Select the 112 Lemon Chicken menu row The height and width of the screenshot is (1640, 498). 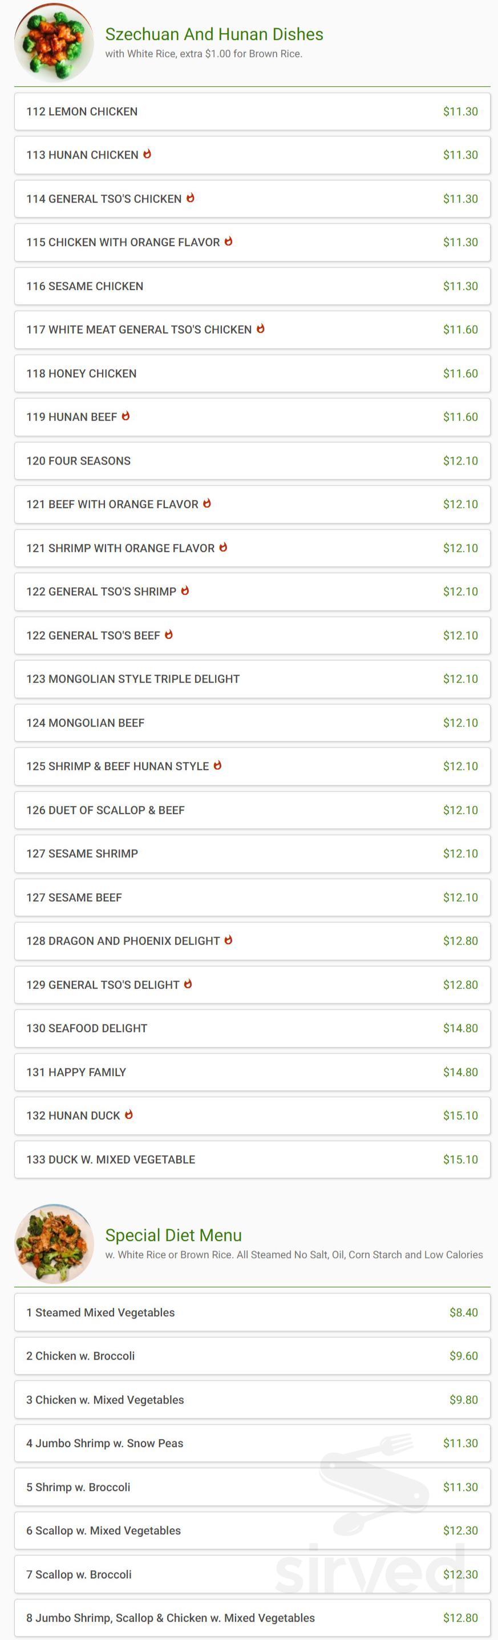(x=249, y=111)
